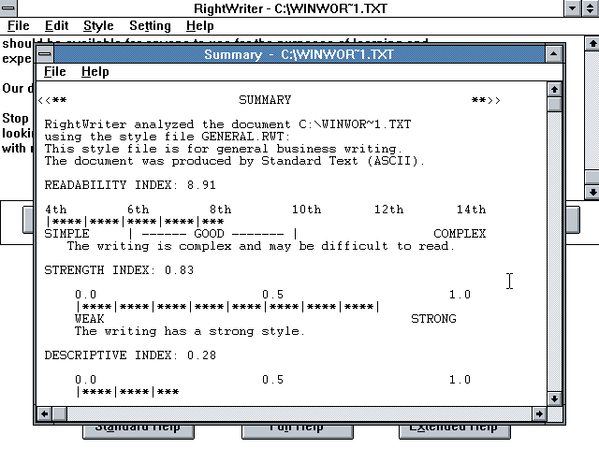Open the Summary window File menu
Viewport: 599px width, 449px height.
tap(54, 72)
